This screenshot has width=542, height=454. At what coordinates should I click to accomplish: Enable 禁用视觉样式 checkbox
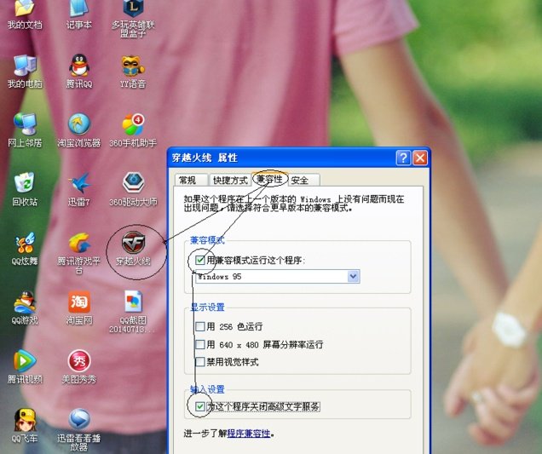tap(200, 362)
